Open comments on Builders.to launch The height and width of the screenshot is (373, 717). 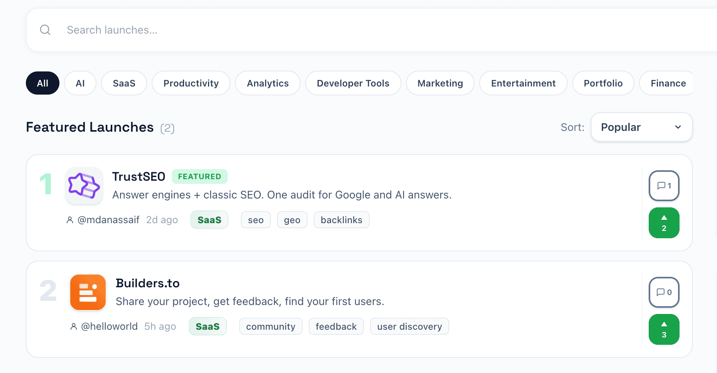tap(664, 292)
